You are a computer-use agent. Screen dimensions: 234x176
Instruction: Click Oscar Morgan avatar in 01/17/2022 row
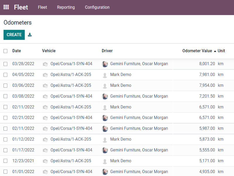[x=105, y=150]
